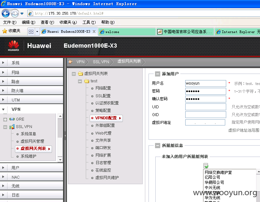Open 网络配置 under test
This screenshot has height=202, width=260.
click(x=103, y=88)
